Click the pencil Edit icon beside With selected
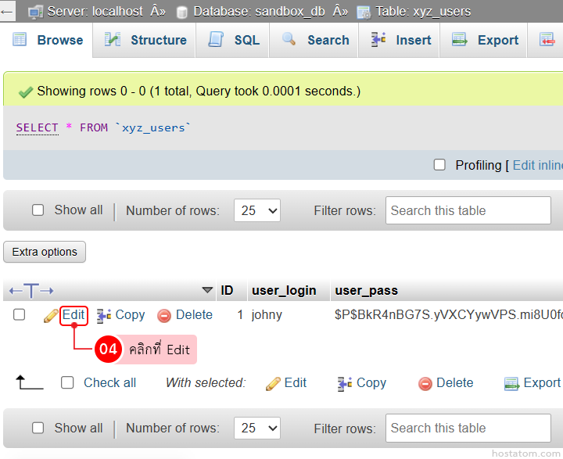 point(273,383)
